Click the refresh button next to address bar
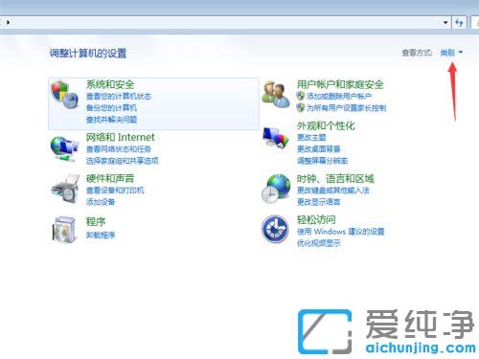This screenshot has height=359, width=479. pos(459,23)
